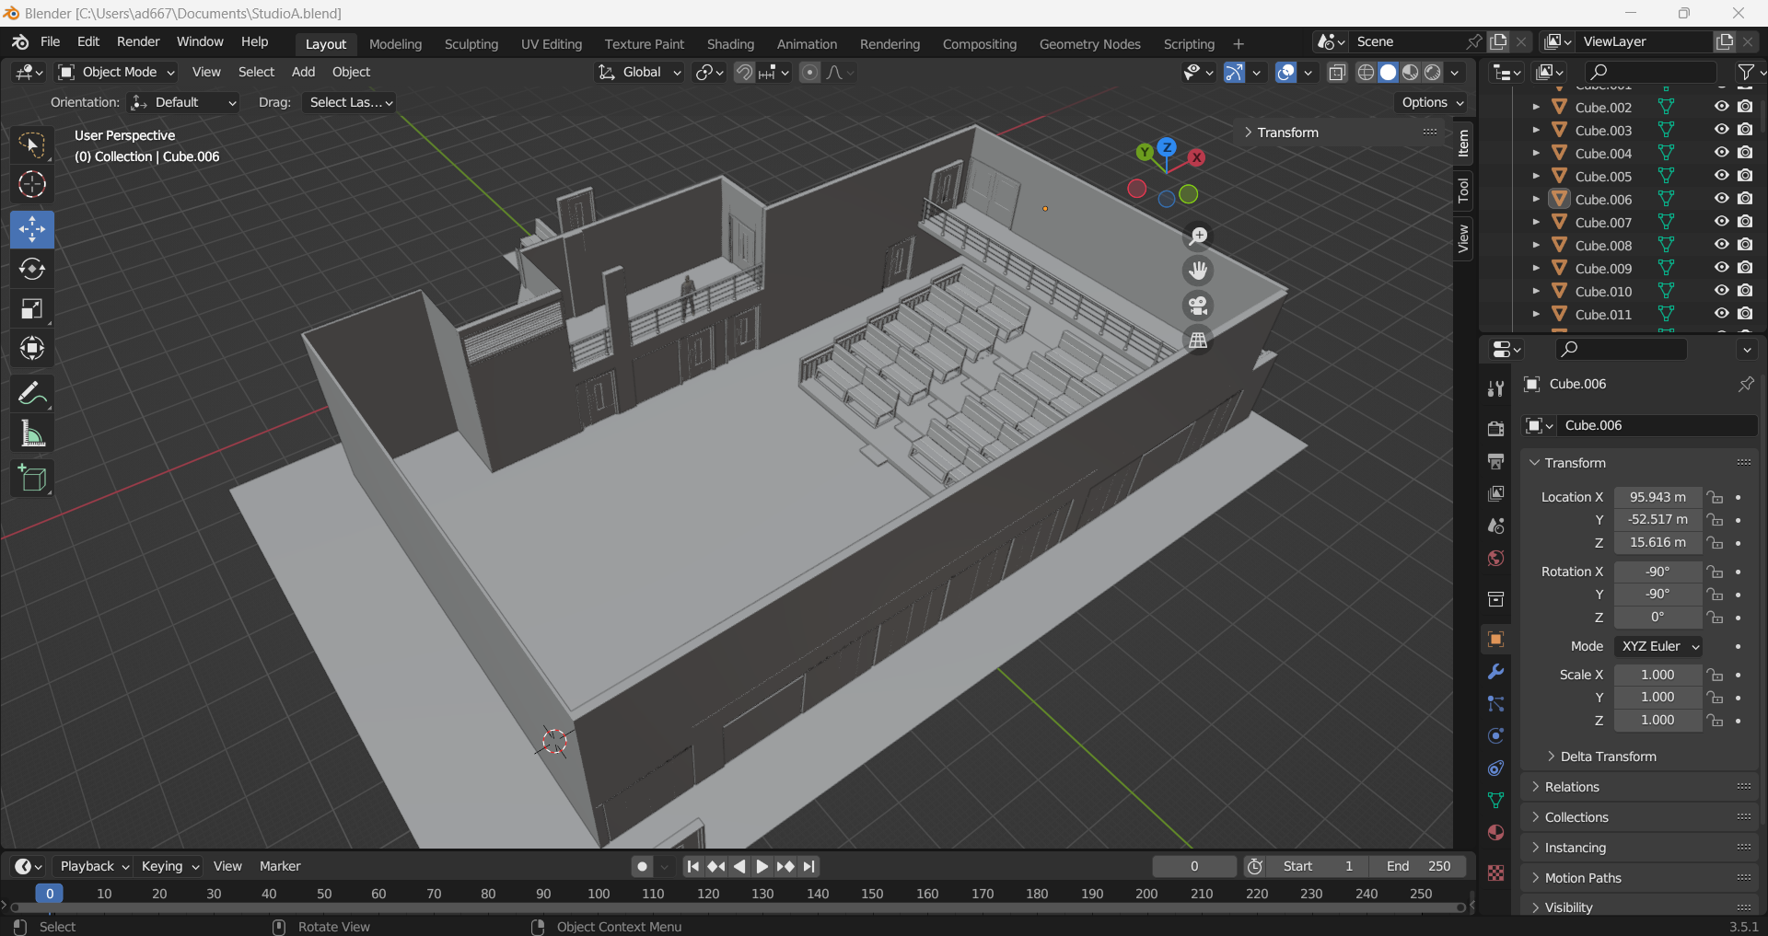Expand the Delta Transform panel
Image resolution: width=1768 pixels, height=936 pixels.
point(1608,757)
